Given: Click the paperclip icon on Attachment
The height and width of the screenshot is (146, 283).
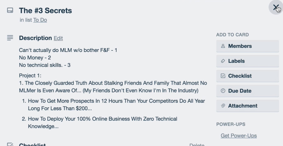Looking at the screenshot, I should [x=223, y=105].
